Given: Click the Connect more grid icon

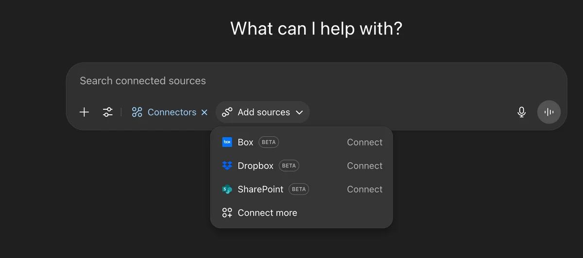Looking at the screenshot, I should click(x=227, y=213).
